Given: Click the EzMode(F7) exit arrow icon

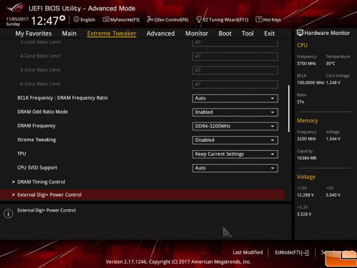Looking at the screenshot, I should (x=305, y=252).
